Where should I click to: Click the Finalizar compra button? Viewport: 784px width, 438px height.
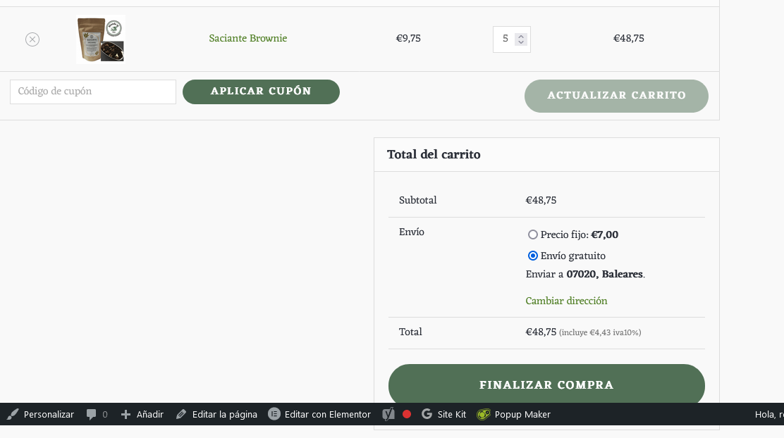click(x=546, y=384)
